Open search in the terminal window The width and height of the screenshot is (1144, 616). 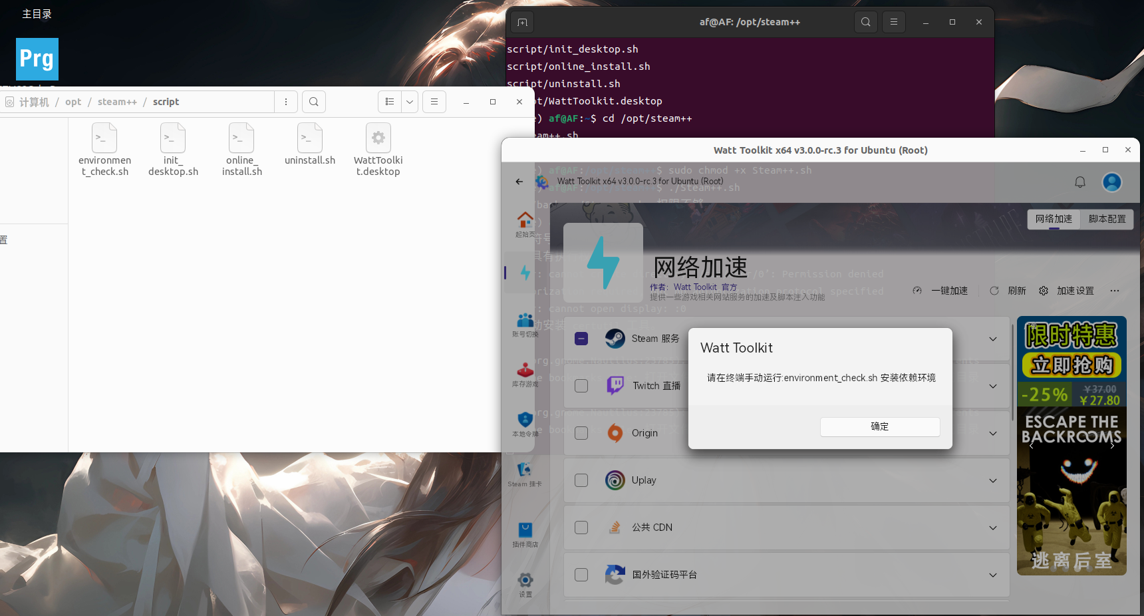[866, 22]
